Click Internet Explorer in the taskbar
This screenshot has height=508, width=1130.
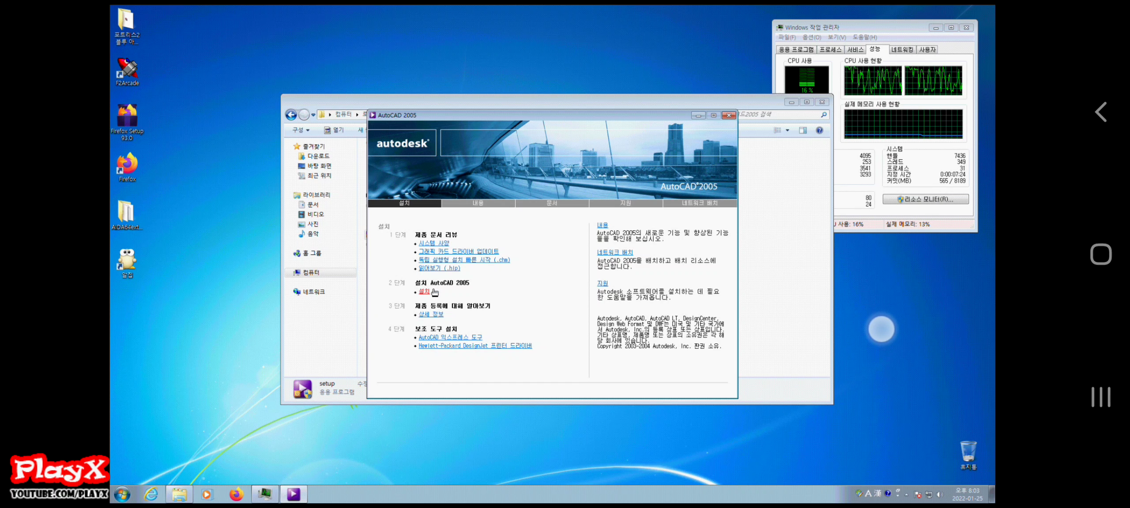tap(151, 494)
